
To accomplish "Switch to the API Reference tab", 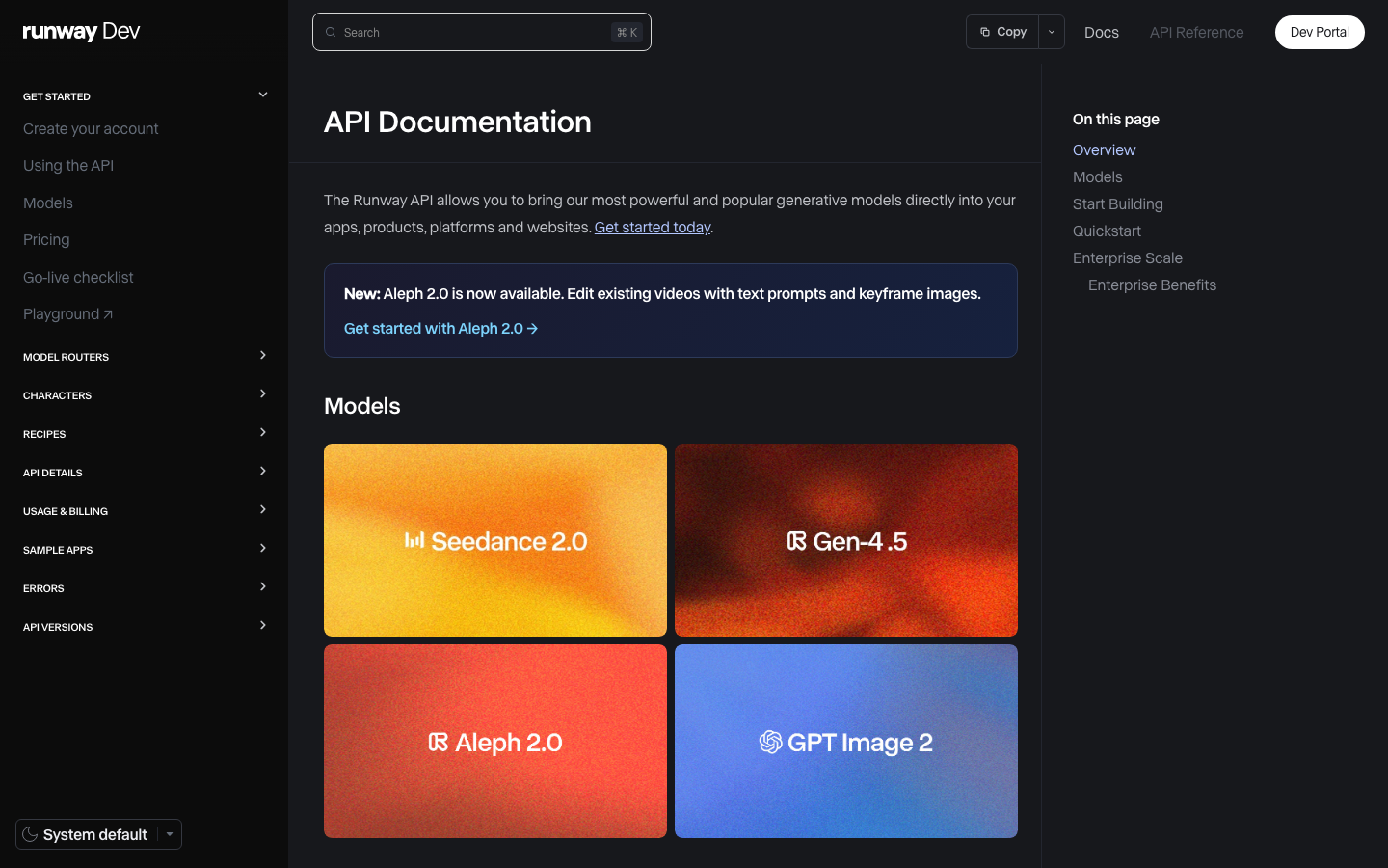I will pos(1196,32).
